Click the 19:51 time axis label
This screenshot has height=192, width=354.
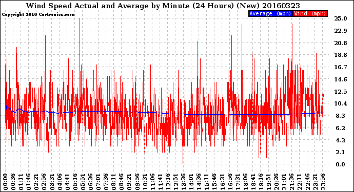(x=268, y=182)
